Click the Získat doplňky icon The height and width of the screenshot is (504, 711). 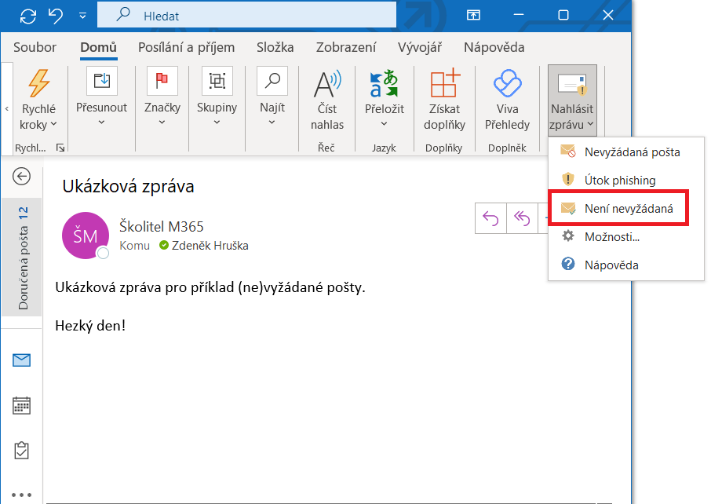click(x=444, y=83)
